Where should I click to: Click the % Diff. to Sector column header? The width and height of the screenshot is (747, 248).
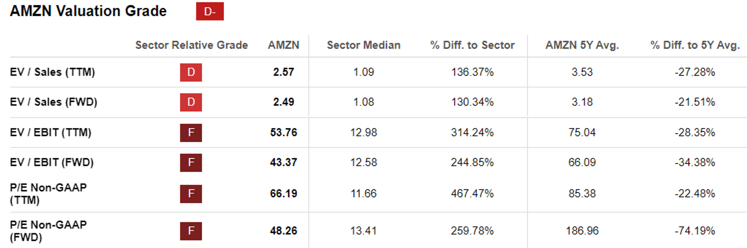tap(472, 45)
